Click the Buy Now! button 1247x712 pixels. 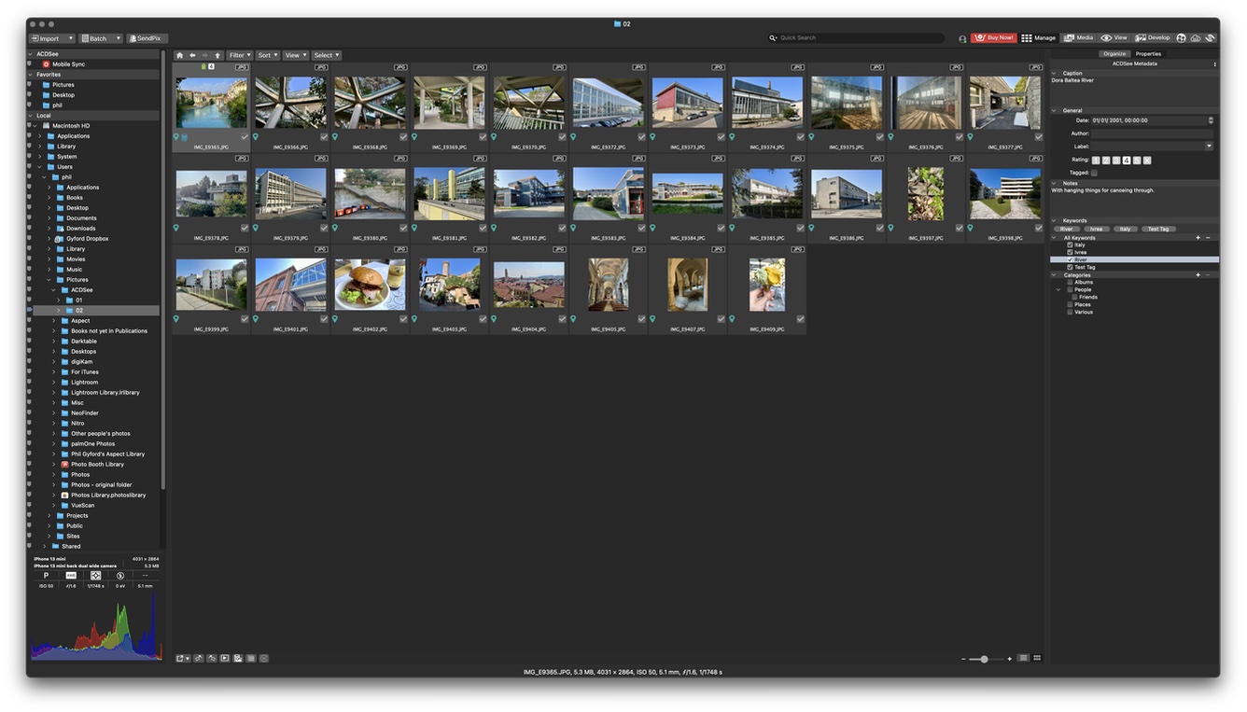click(x=994, y=38)
